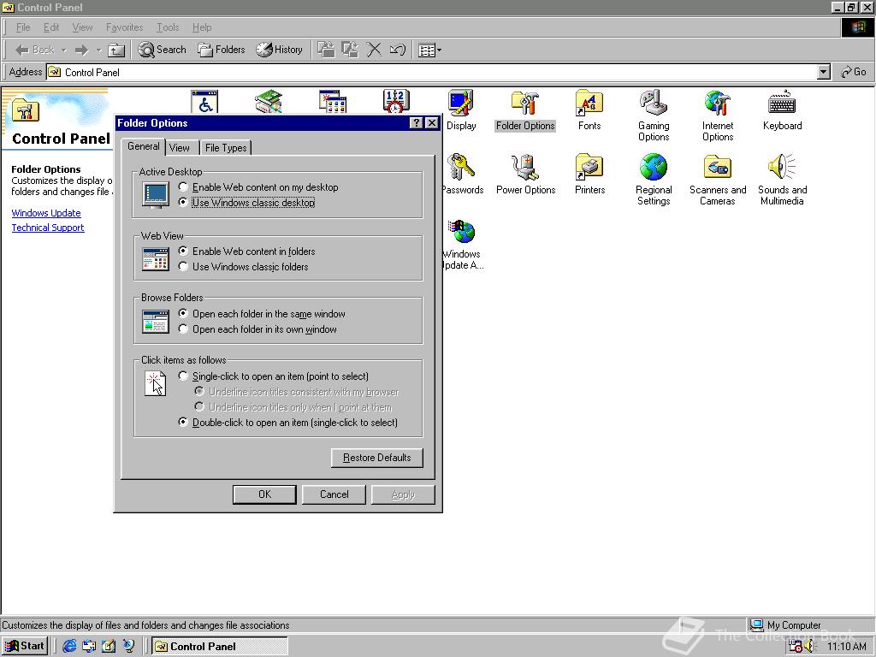Select the Folder Options icon in Control Panel

(525, 110)
